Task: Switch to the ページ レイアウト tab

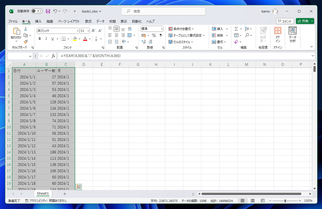Action: coord(69,21)
